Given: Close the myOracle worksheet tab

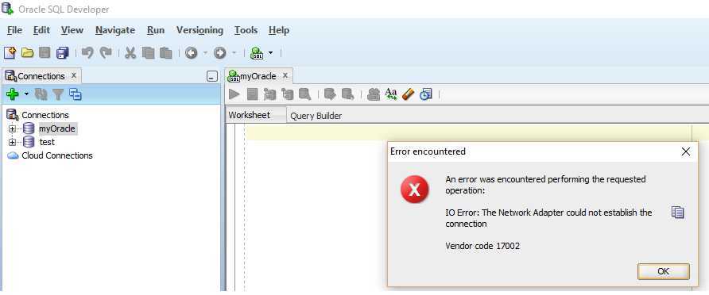Looking at the screenshot, I should click(x=285, y=75).
